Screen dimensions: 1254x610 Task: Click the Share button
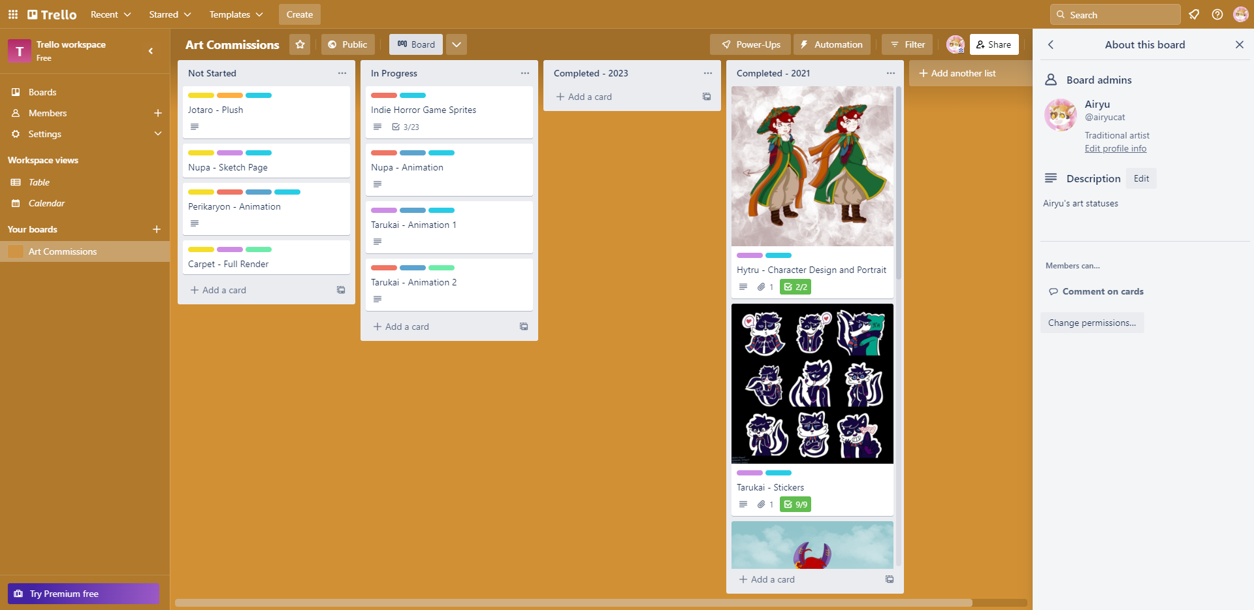(994, 44)
